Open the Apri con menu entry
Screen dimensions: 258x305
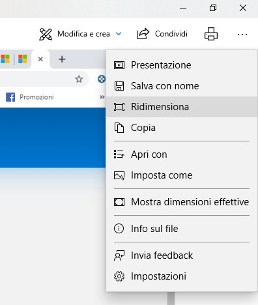click(x=182, y=154)
